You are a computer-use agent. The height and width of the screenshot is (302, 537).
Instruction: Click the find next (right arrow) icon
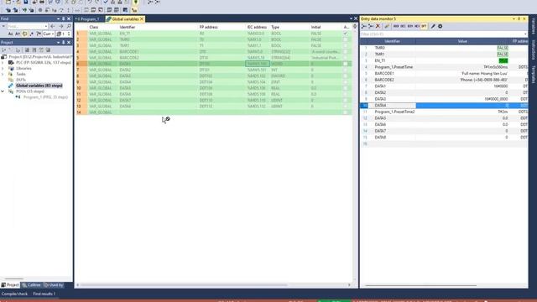pos(61,26)
